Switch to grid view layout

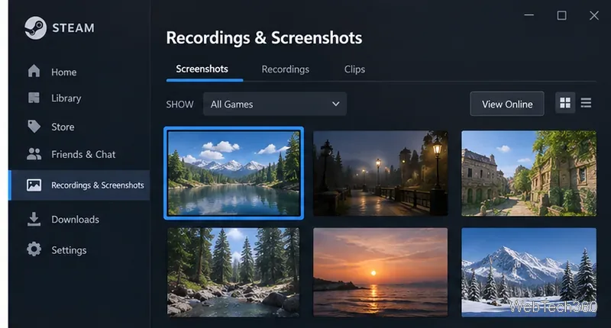pyautogui.click(x=565, y=103)
